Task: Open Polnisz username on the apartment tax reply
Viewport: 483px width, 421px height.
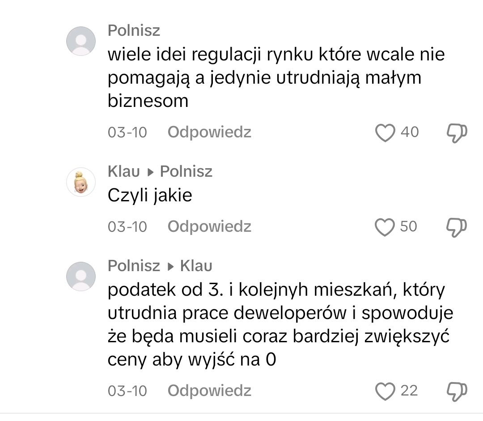Action: pos(134,266)
